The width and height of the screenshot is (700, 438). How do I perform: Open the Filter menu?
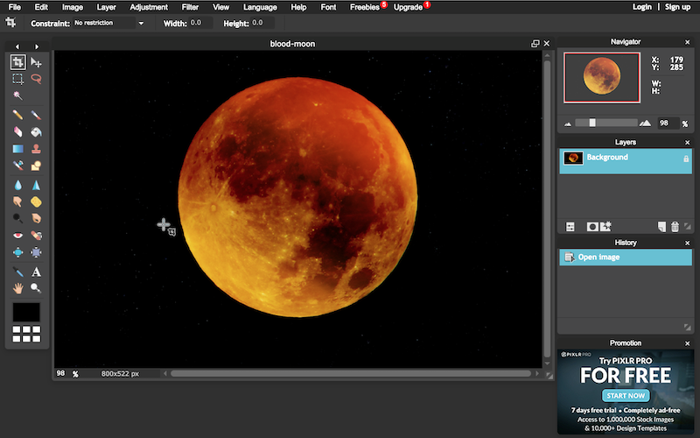tap(190, 7)
